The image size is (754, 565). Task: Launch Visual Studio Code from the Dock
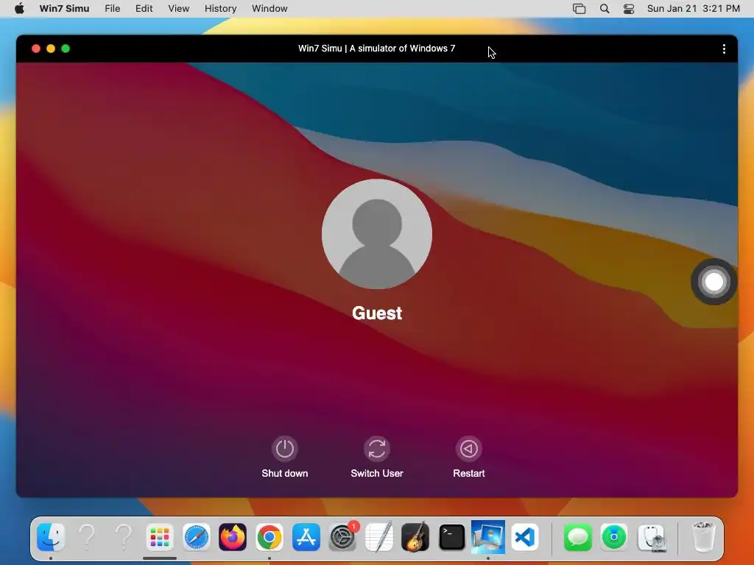[524, 536]
